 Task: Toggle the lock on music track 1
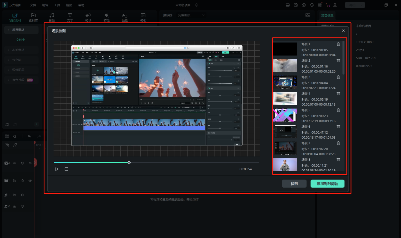tap(15, 195)
